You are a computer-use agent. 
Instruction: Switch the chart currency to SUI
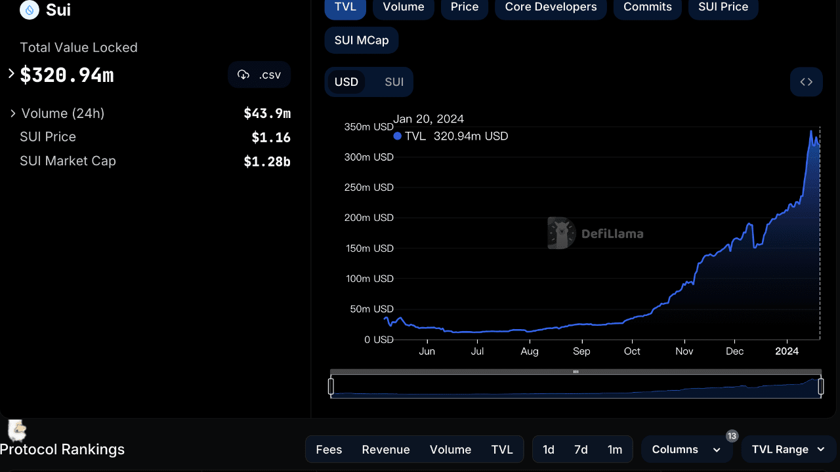pyautogui.click(x=393, y=81)
